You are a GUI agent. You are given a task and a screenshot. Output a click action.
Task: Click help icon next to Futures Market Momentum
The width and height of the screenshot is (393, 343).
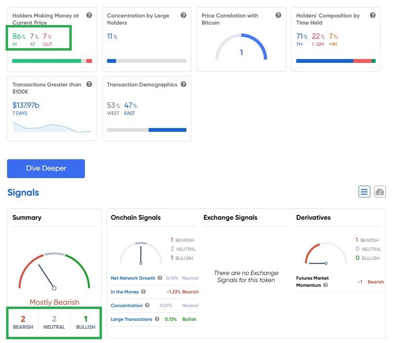click(x=326, y=285)
